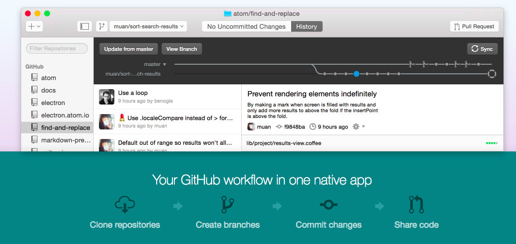The image size is (516, 244).
Task: Select the 'Use .localeCompare instead' commit
Action: point(167,121)
